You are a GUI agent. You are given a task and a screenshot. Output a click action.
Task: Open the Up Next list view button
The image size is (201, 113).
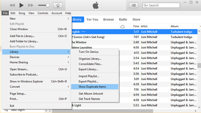coord(134,5)
